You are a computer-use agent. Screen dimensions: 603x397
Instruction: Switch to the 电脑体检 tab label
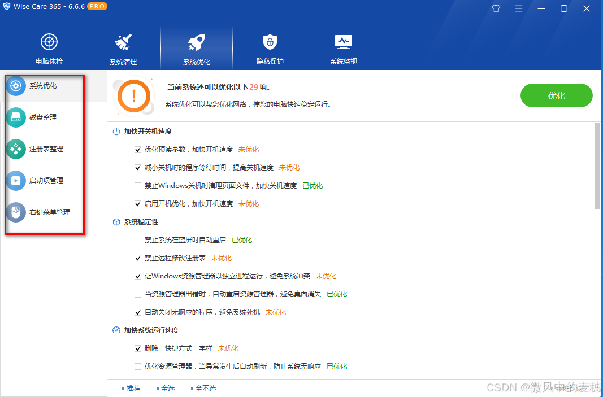(49, 61)
